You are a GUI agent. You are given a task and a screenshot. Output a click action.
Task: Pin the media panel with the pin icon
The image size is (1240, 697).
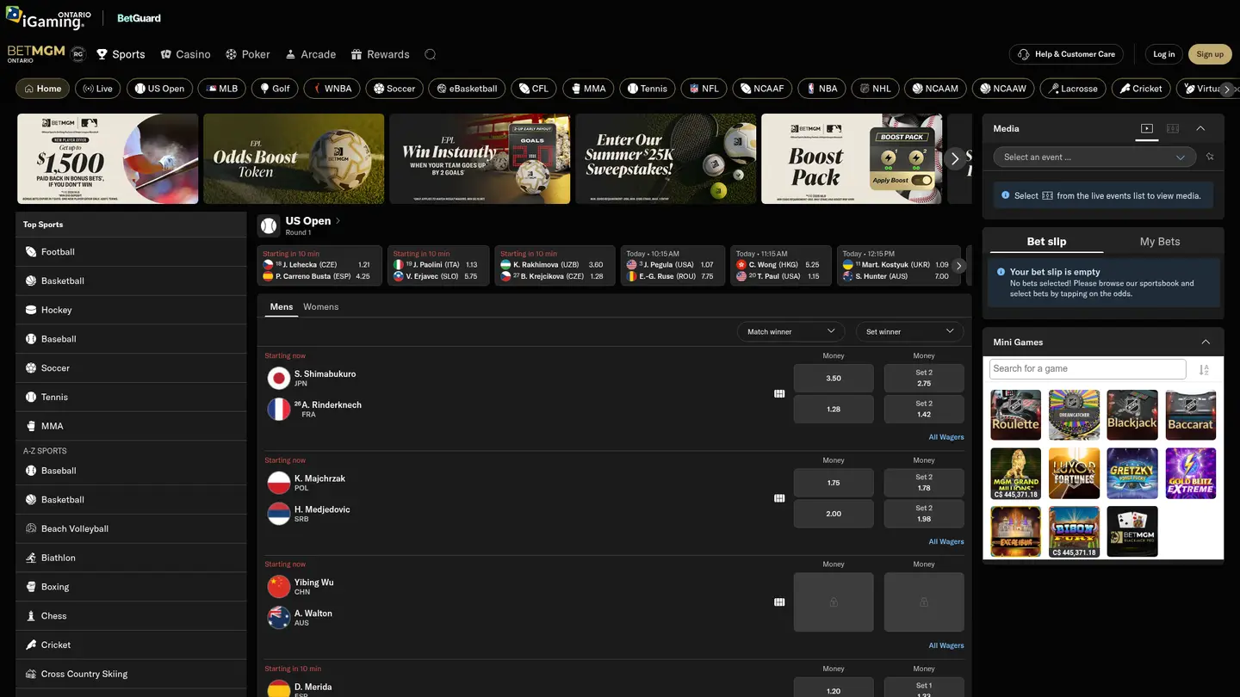point(1210,157)
